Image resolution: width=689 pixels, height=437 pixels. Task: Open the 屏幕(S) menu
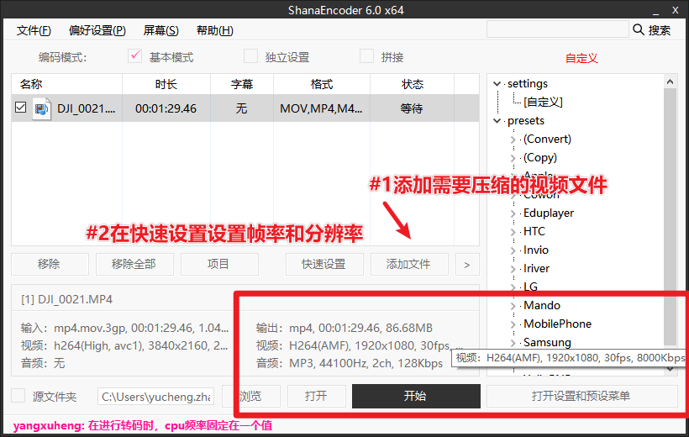coord(160,30)
